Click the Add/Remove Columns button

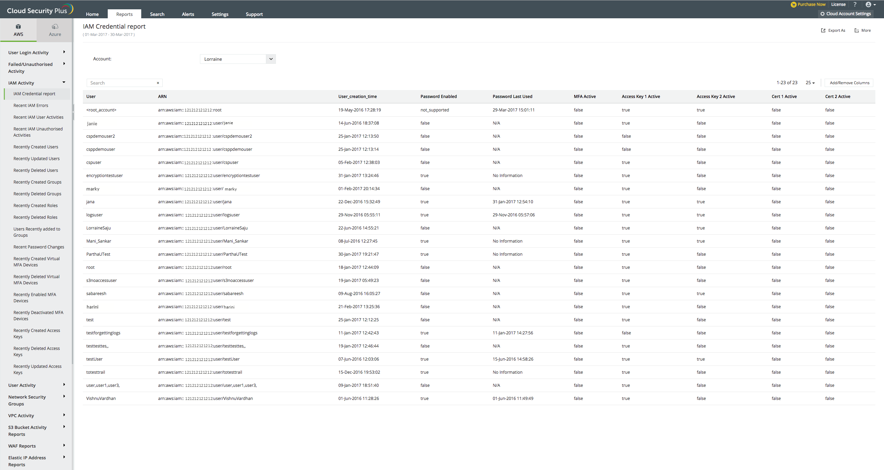pyautogui.click(x=849, y=82)
